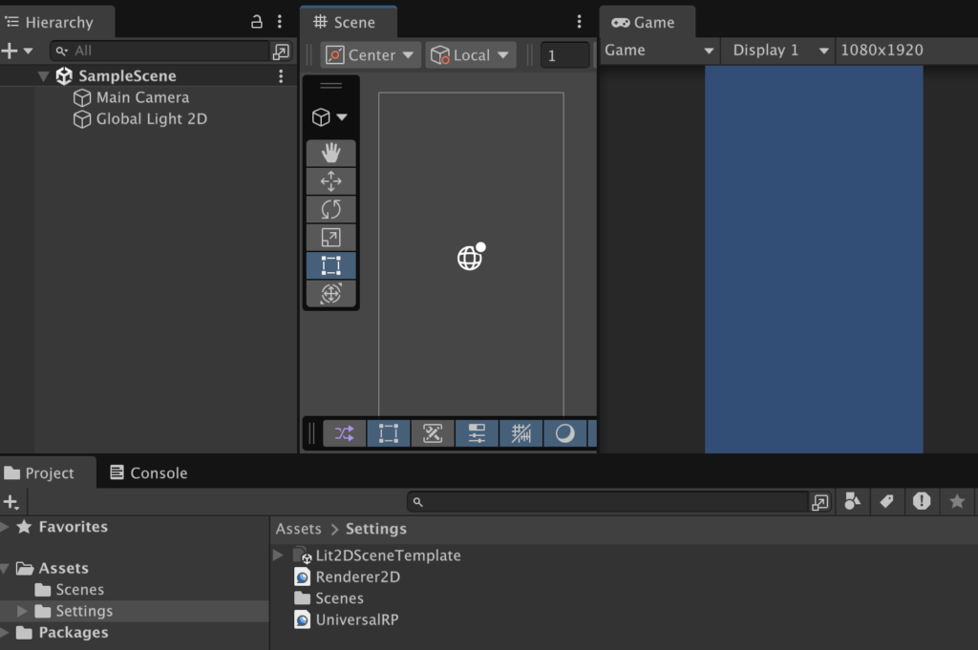This screenshot has width=978, height=650.
Task: Switch to the Console tab
Action: tap(148, 472)
